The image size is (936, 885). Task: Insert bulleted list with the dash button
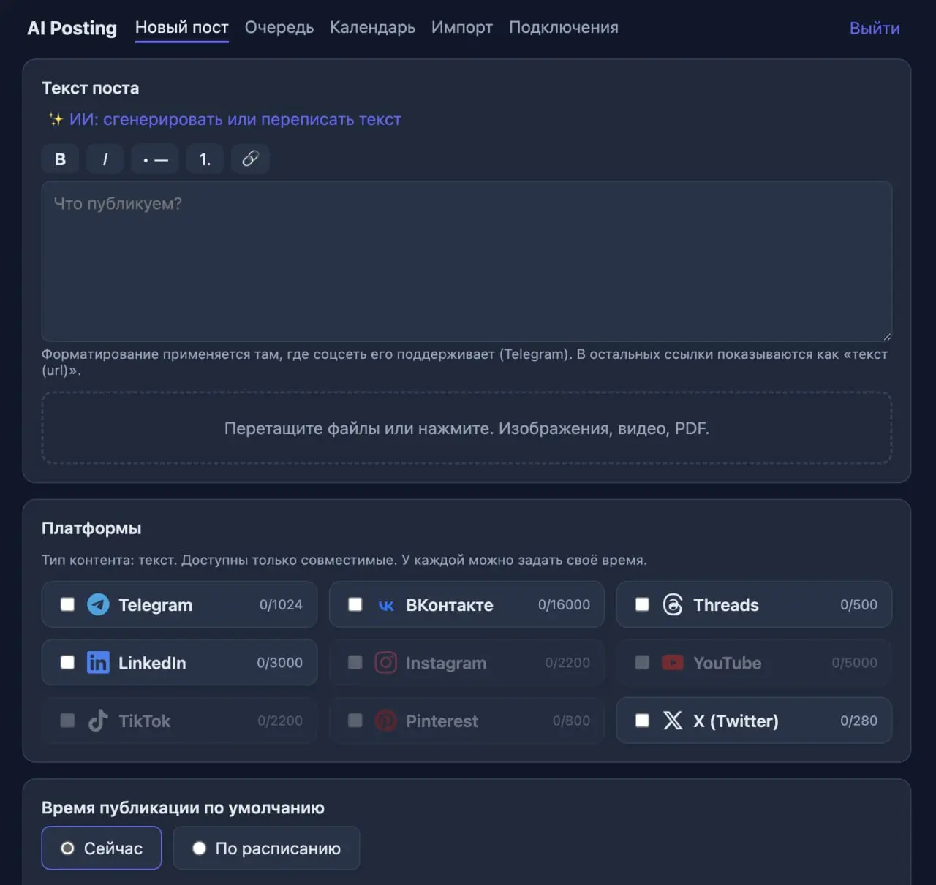coord(155,159)
